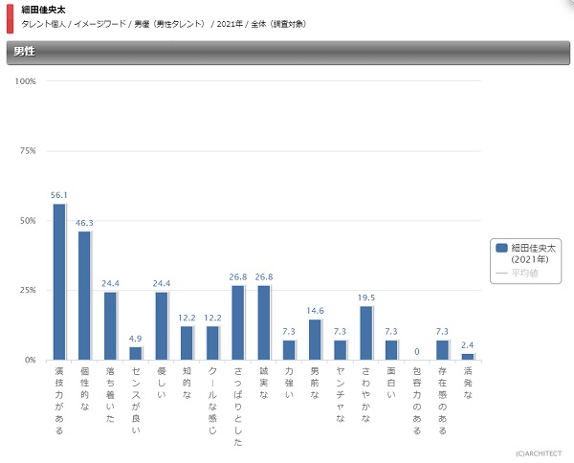Click the 男性 section header bar
574x463 pixels.
click(x=287, y=52)
